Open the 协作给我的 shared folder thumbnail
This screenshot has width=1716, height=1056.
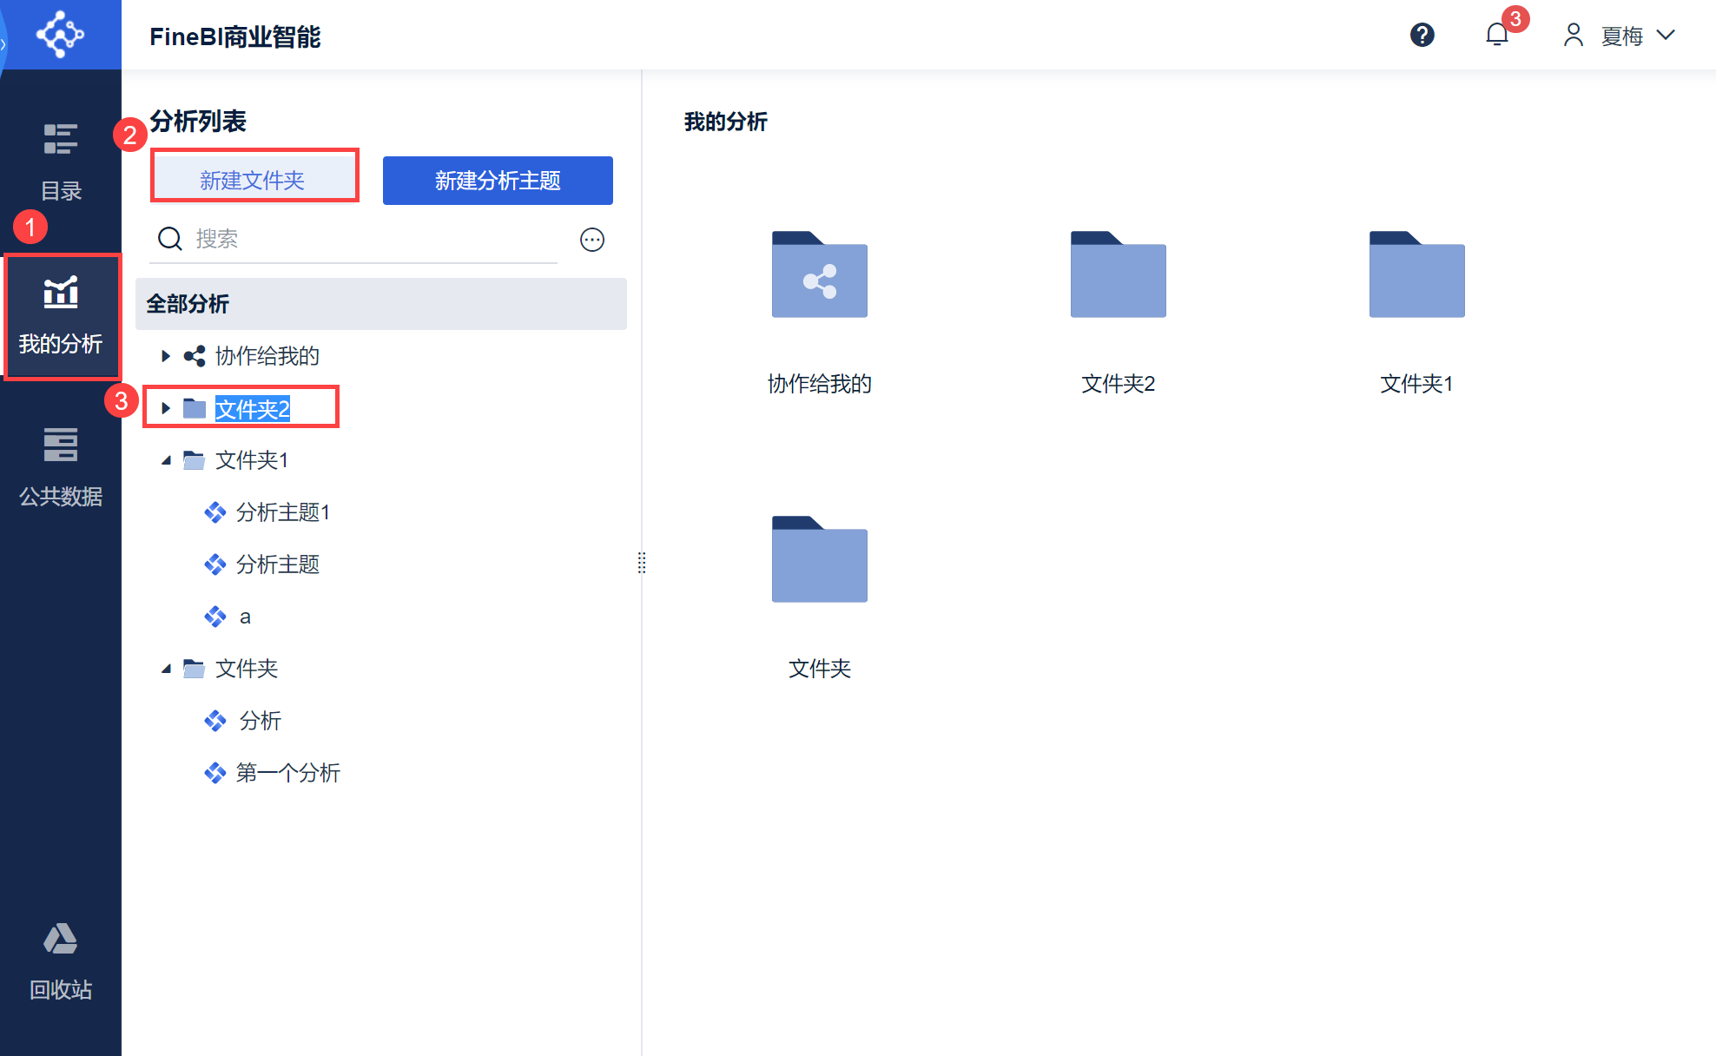819,275
